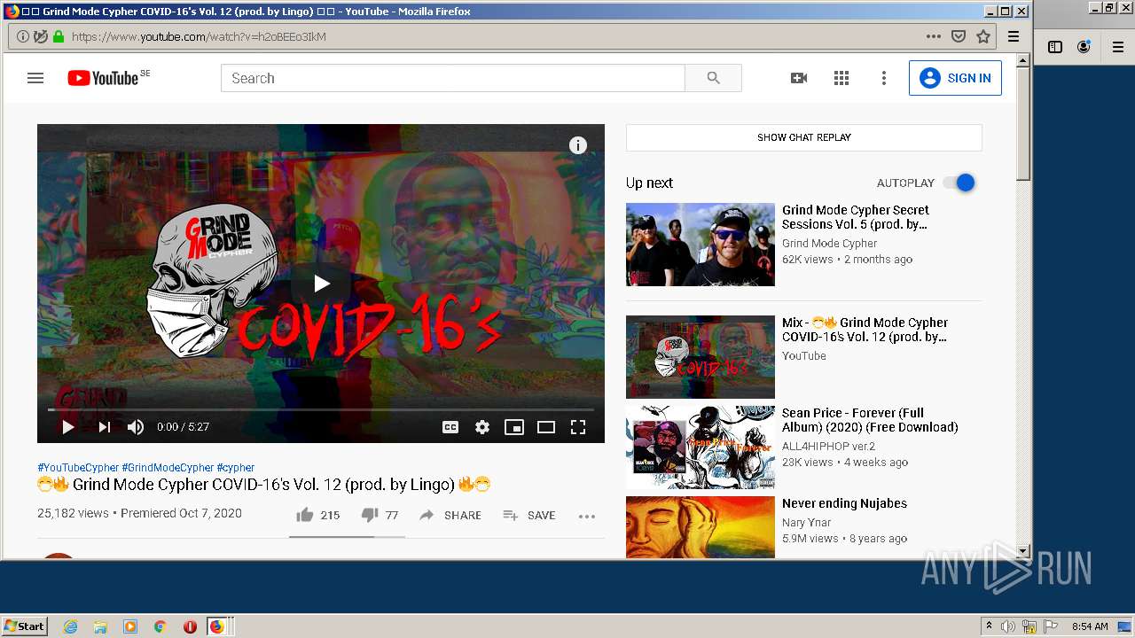Viewport: 1135px width, 638px height.
Task: Open Secret Sessions Vol. 5 thumbnail
Action: coord(701,245)
